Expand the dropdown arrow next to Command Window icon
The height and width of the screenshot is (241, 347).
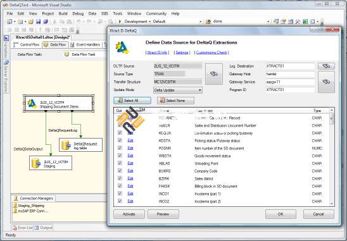(x=318, y=22)
